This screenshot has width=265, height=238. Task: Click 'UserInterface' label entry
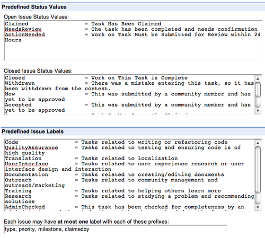tap(26, 164)
